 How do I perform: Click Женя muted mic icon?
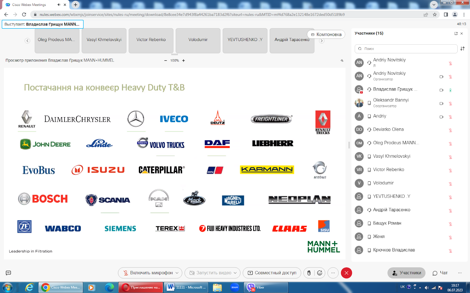450,238
